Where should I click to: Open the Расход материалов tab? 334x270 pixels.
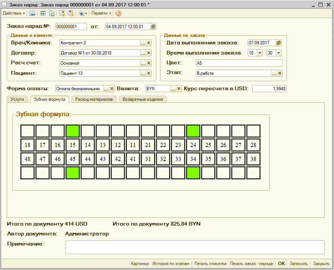[x=94, y=99]
